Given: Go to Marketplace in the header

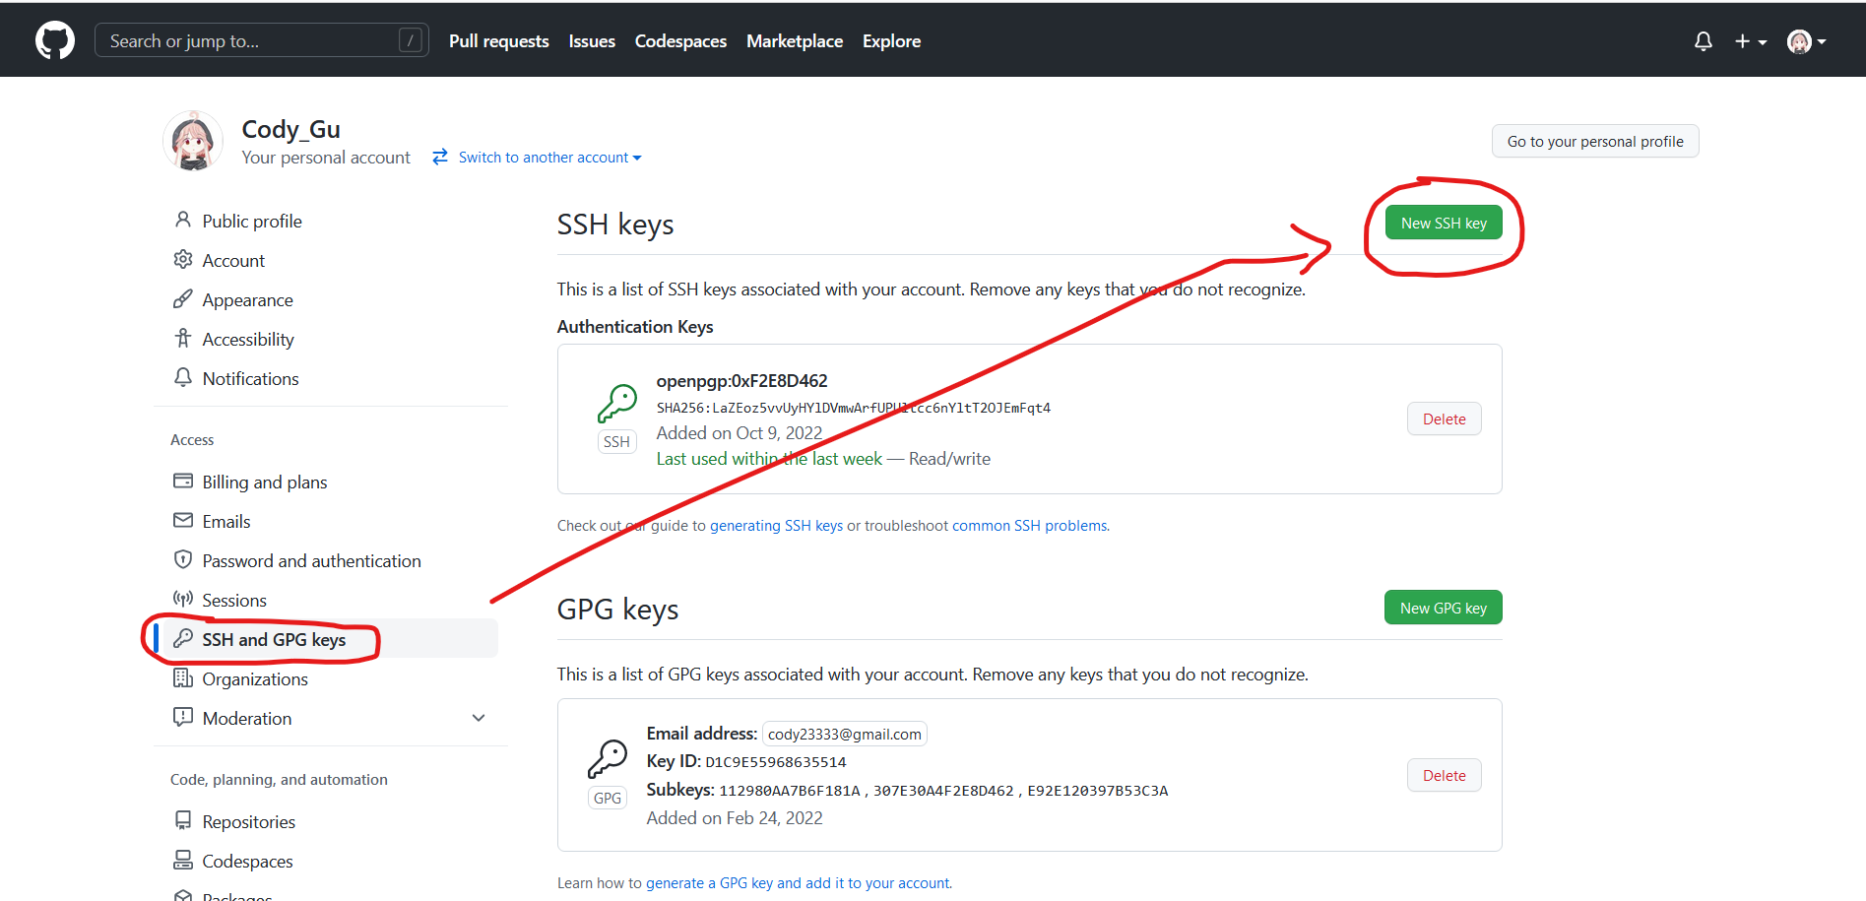Looking at the screenshot, I should [794, 41].
